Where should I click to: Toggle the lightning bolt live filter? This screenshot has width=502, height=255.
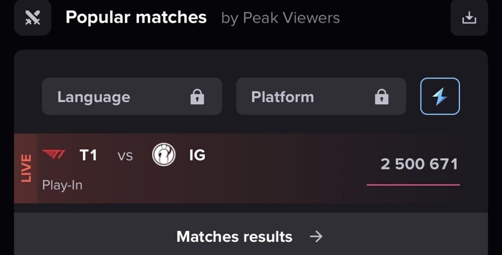point(440,97)
